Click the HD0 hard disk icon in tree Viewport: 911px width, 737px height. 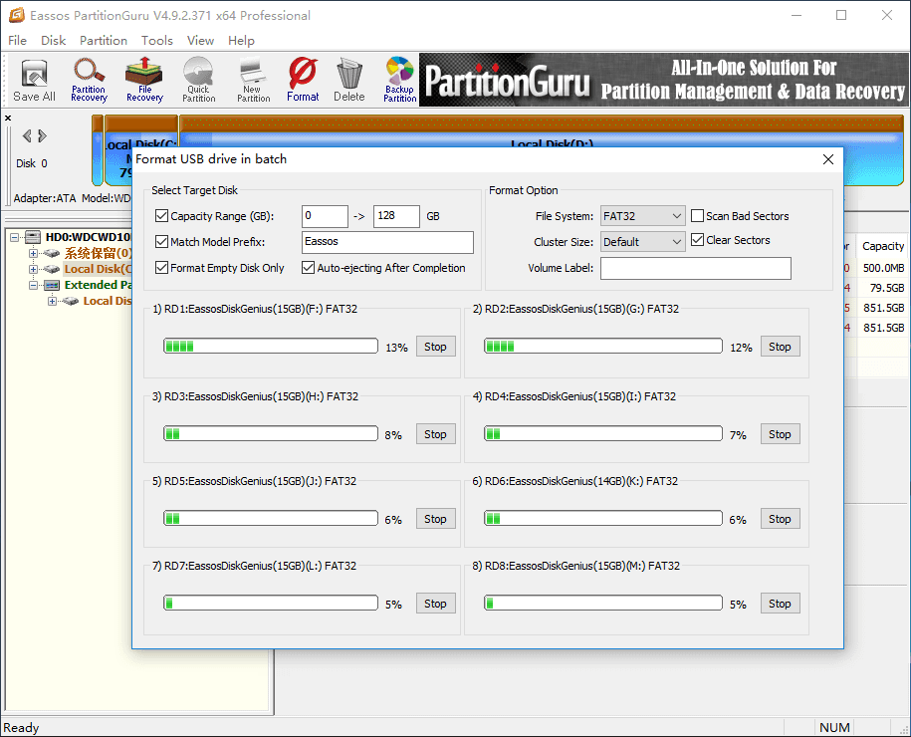[33, 237]
